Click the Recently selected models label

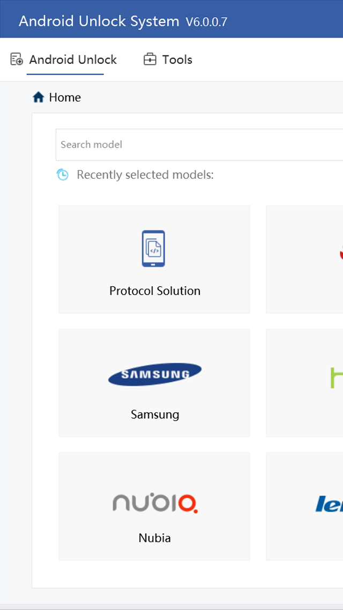pos(145,175)
